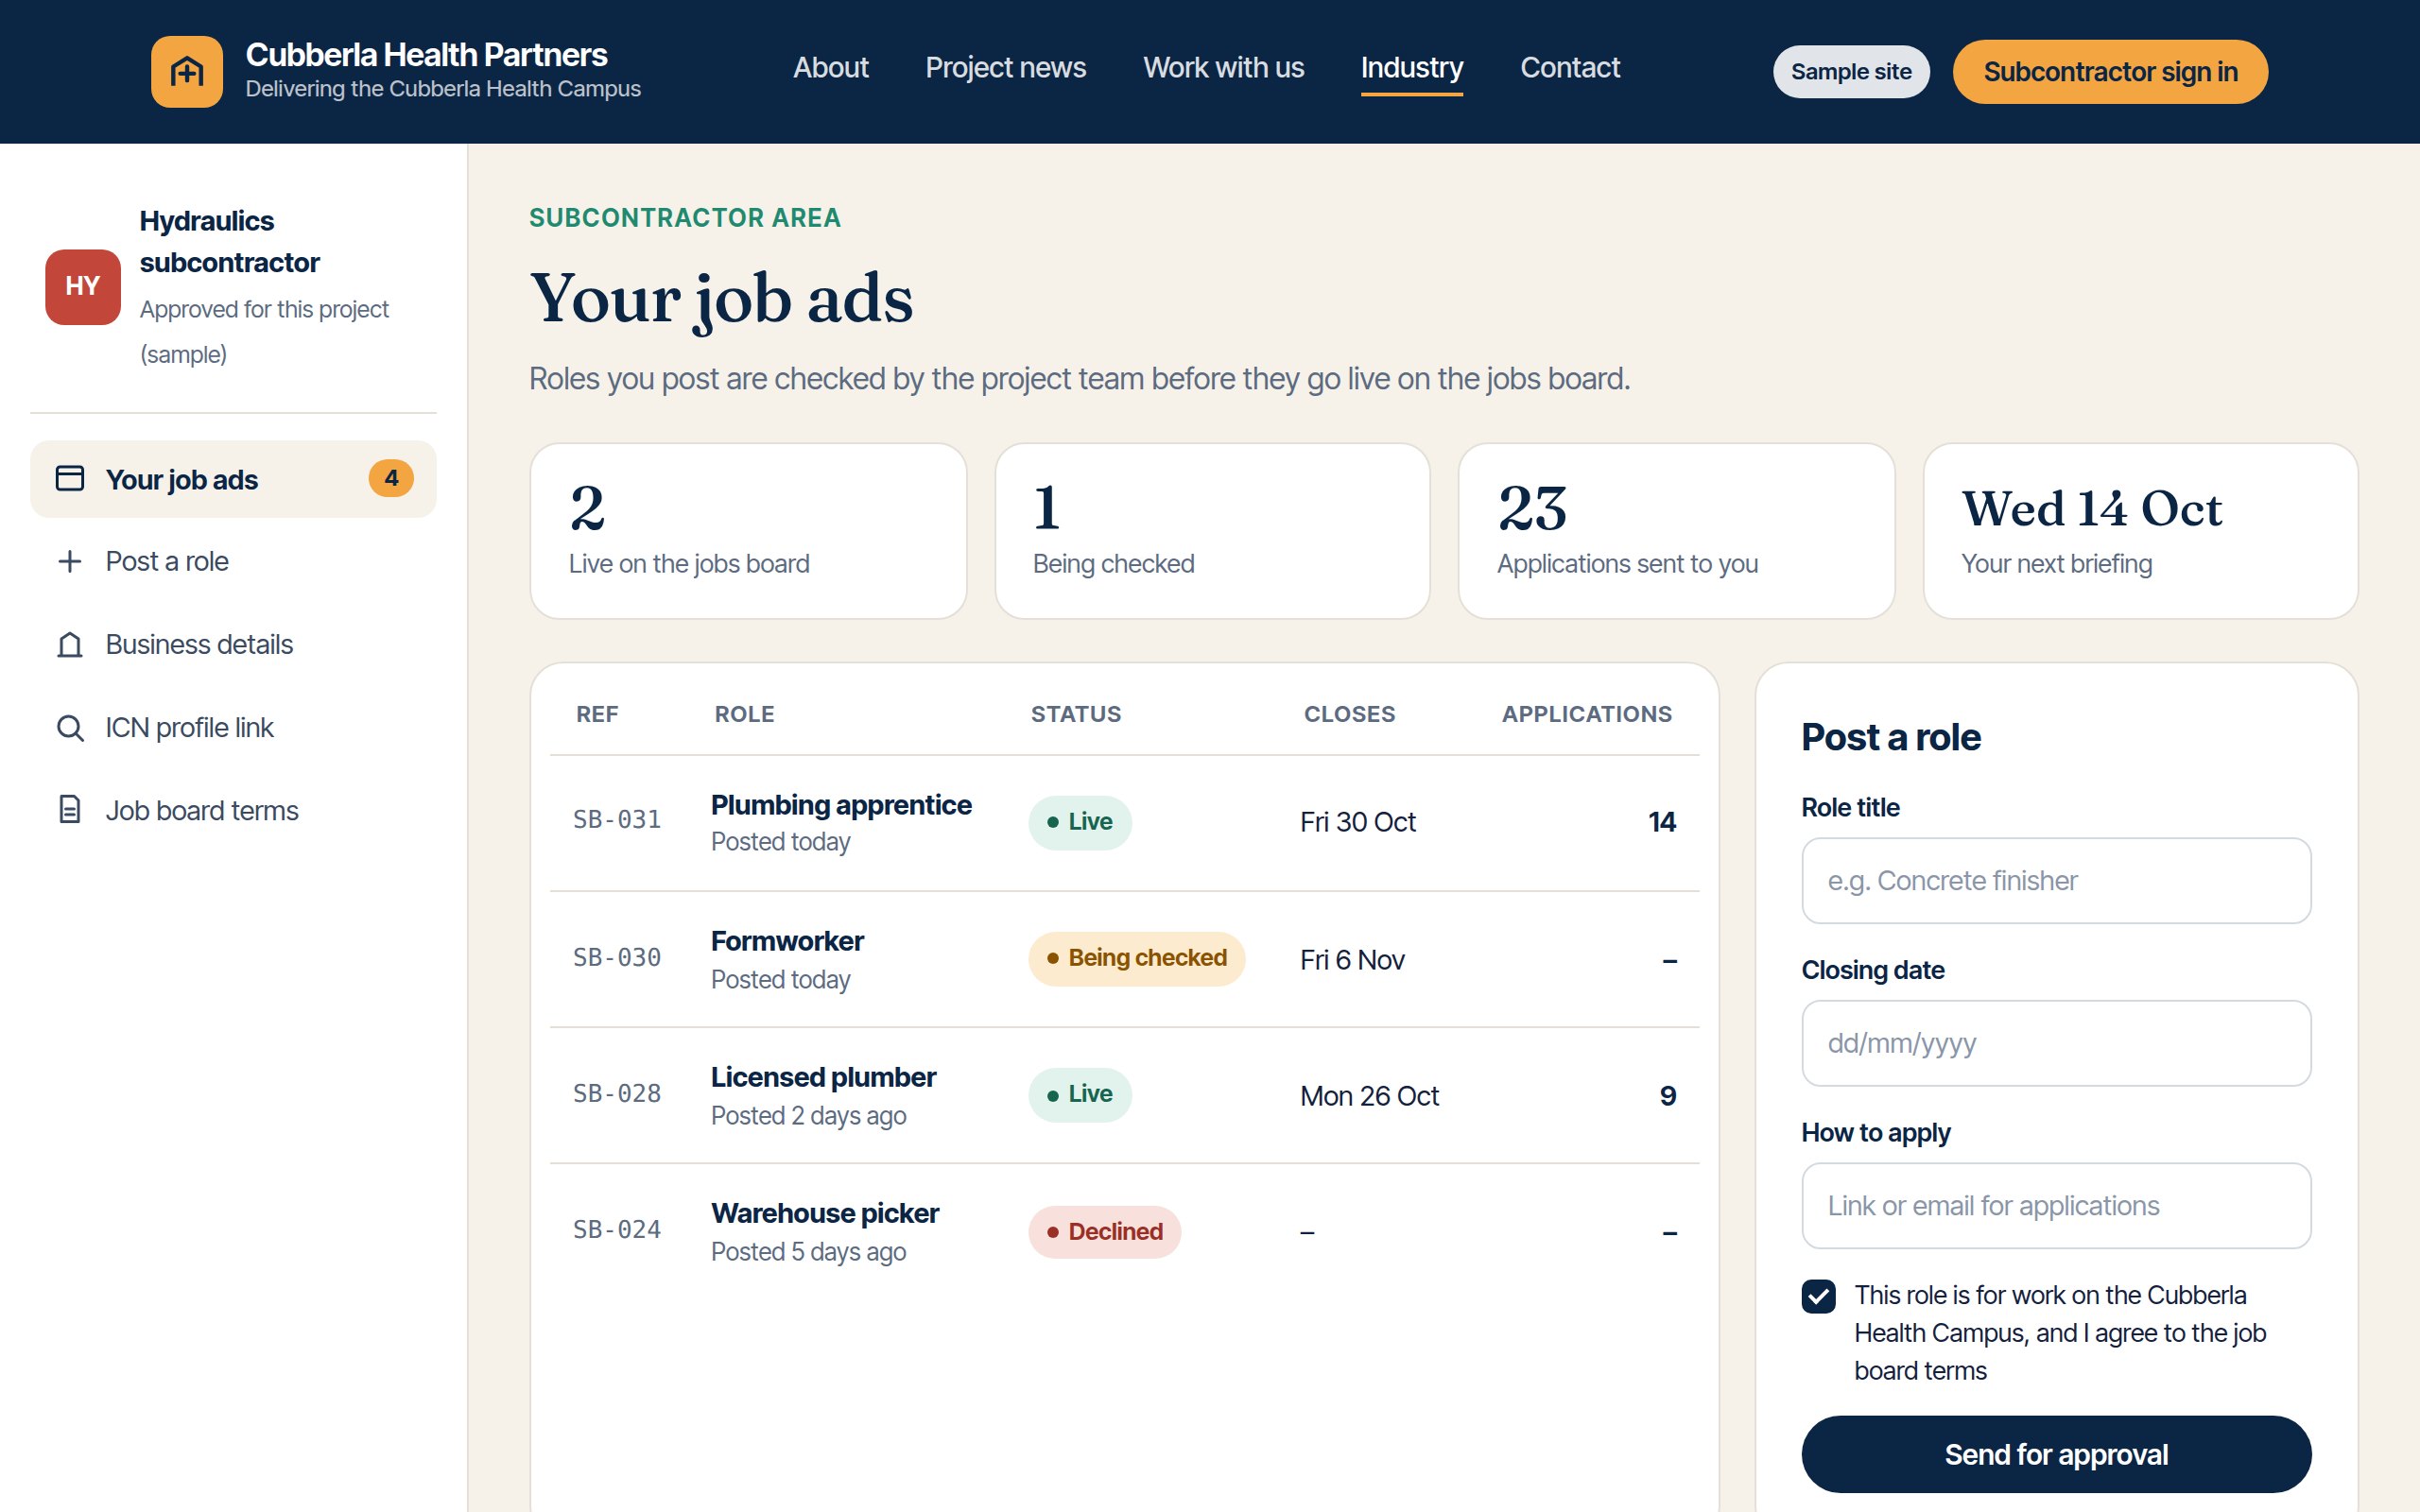2420x1512 pixels.
Task: Click the Live status badge for SB-028
Action: coord(1080,1094)
